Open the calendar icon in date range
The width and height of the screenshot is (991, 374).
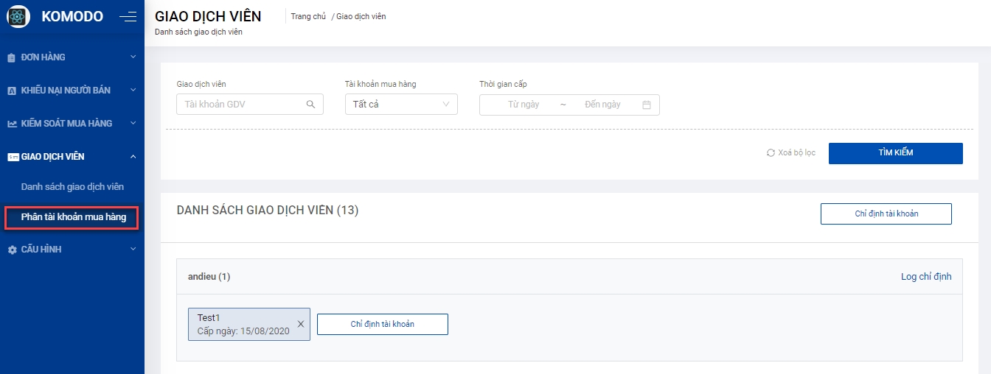tap(647, 105)
